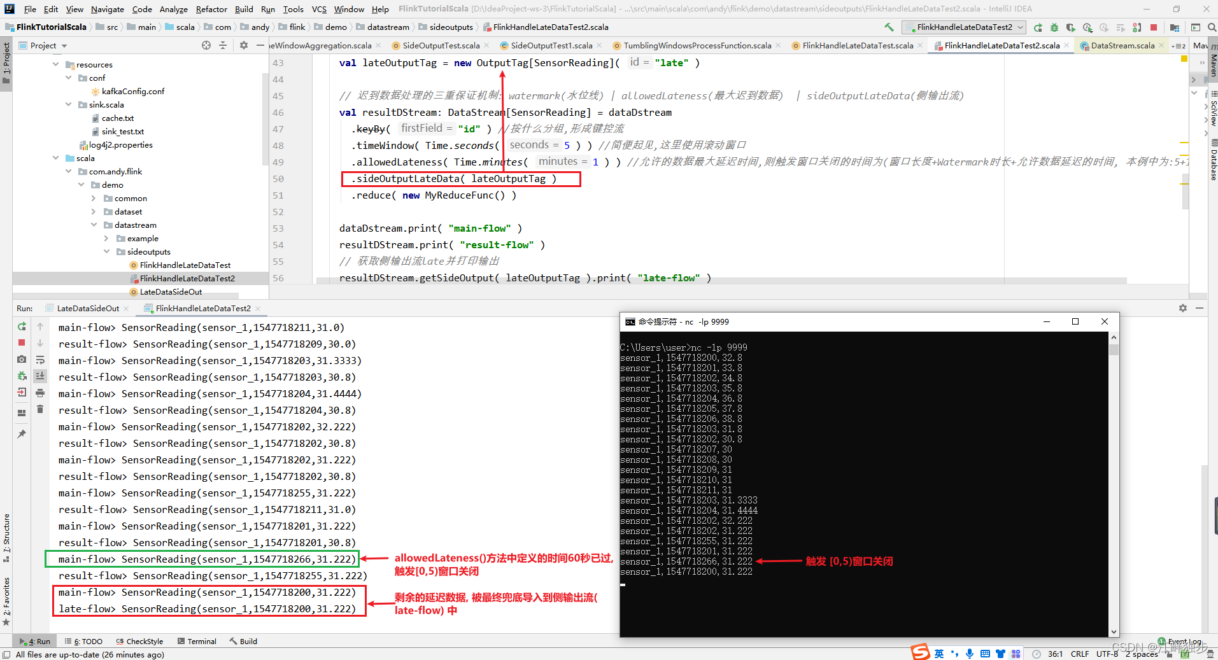Collapse all nodes in the Project panel
The width and height of the screenshot is (1218, 660).
pos(223,45)
